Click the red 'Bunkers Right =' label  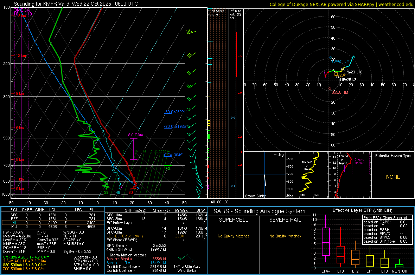(119, 259)
